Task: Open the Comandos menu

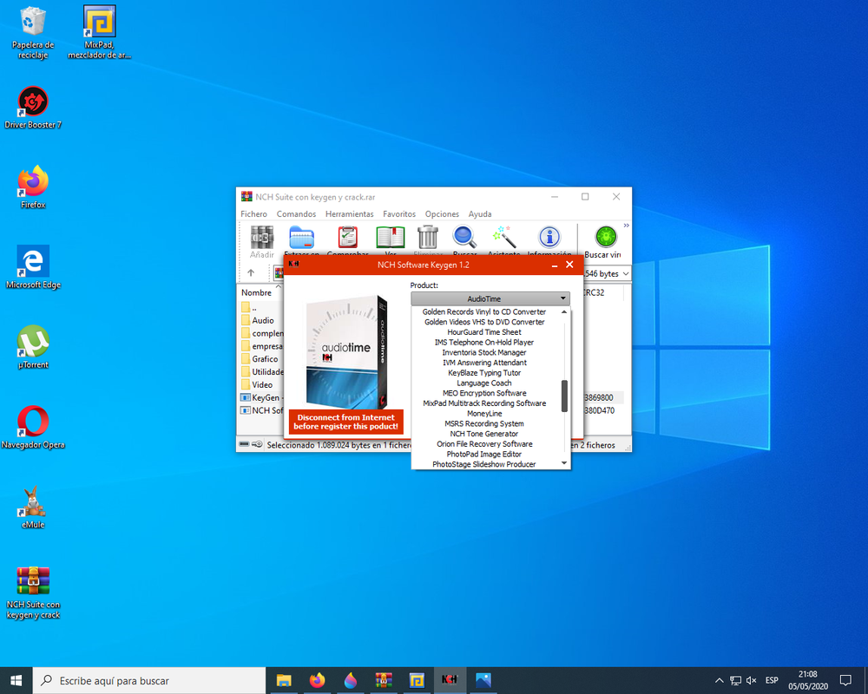Action: (296, 213)
